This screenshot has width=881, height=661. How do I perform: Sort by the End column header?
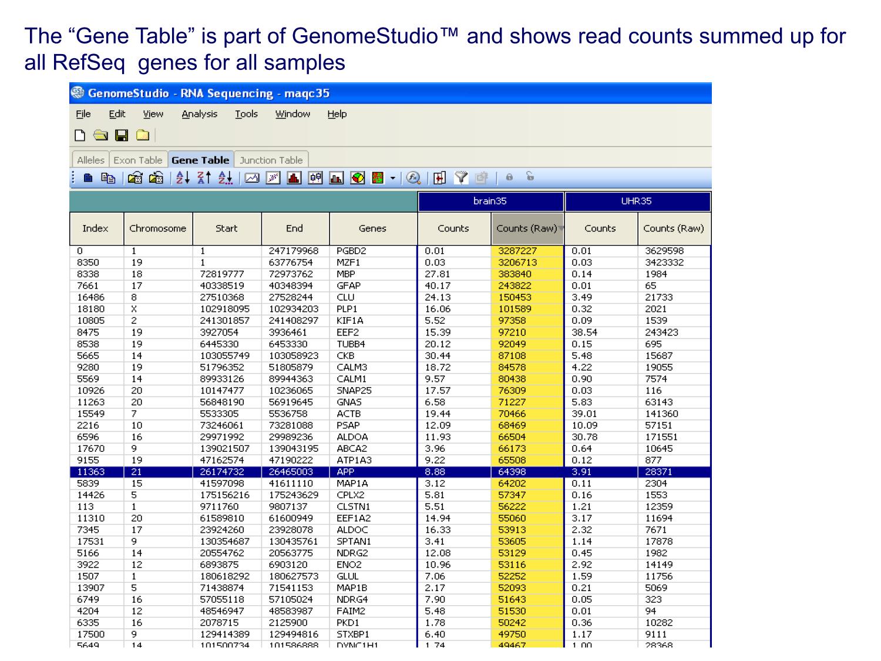295,229
